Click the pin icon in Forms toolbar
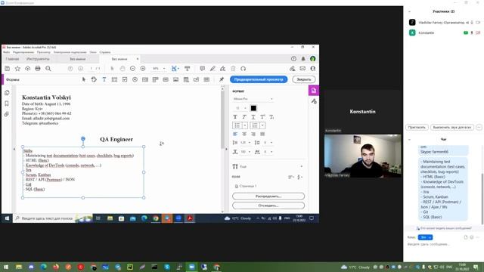 click(x=222, y=79)
